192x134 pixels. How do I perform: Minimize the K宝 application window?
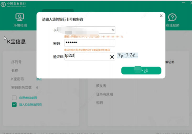click(183, 3)
